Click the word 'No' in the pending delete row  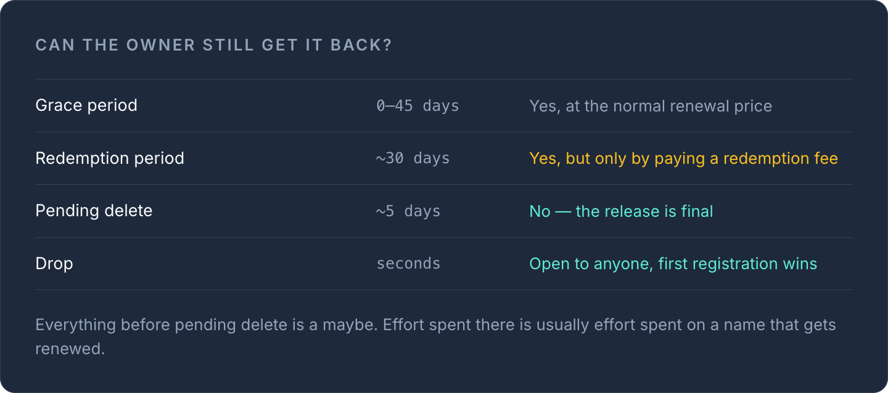(x=540, y=211)
